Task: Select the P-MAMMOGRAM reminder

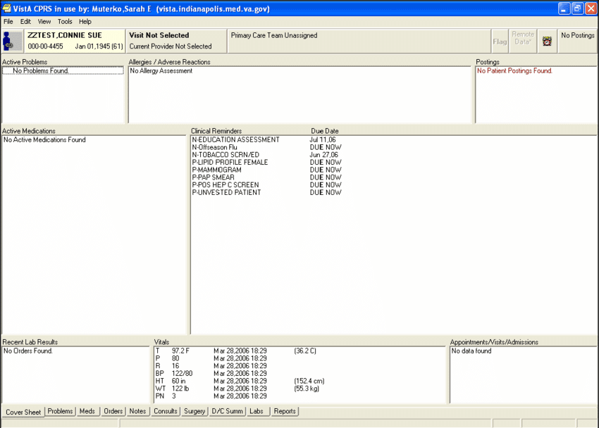Action: coord(216,170)
